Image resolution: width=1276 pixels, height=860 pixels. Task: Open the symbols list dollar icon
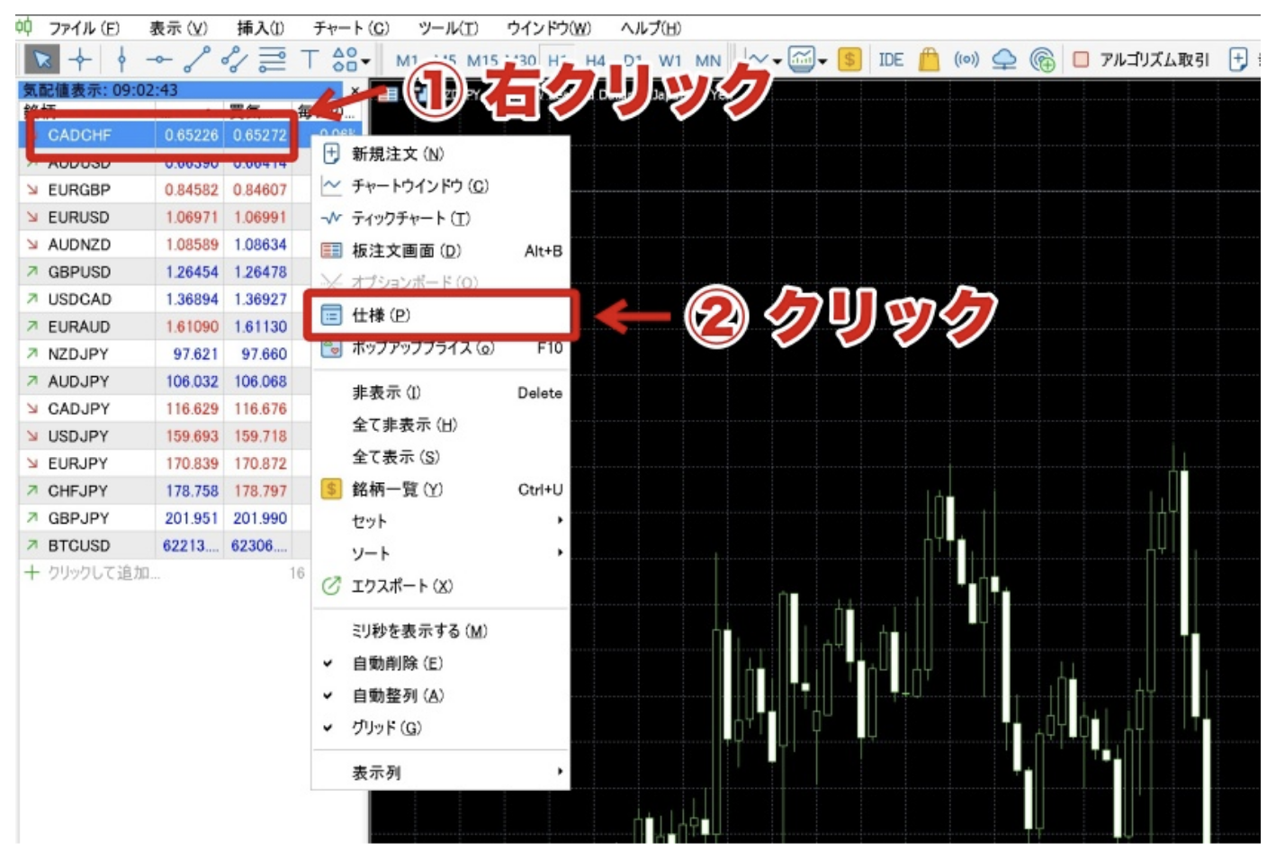tap(849, 60)
